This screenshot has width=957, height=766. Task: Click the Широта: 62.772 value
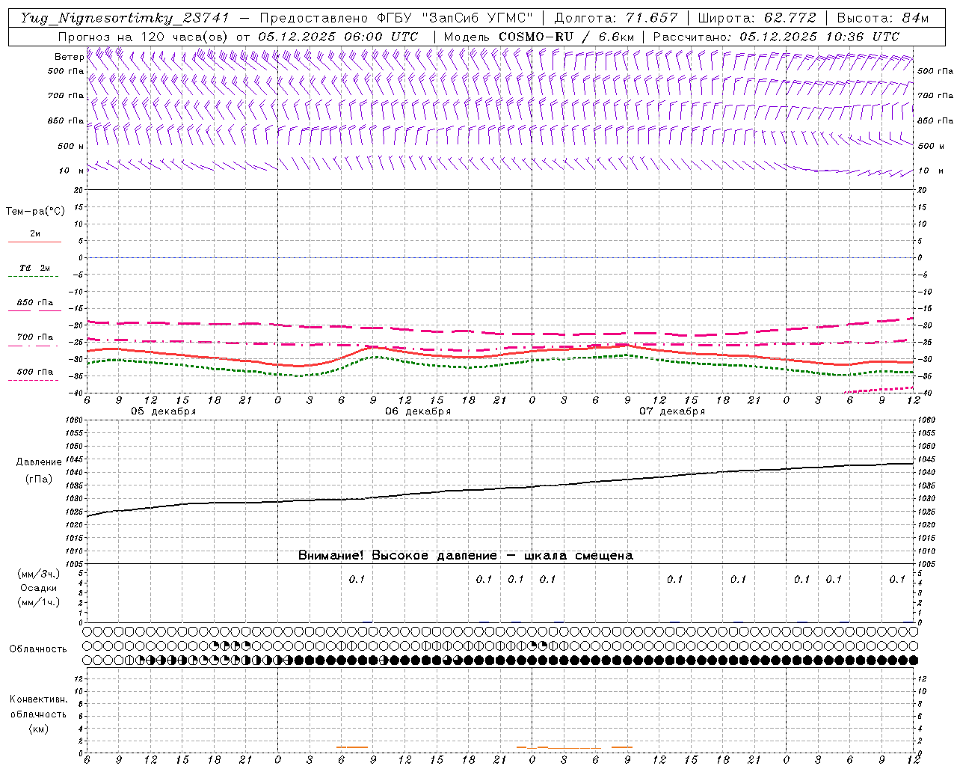coord(757,18)
